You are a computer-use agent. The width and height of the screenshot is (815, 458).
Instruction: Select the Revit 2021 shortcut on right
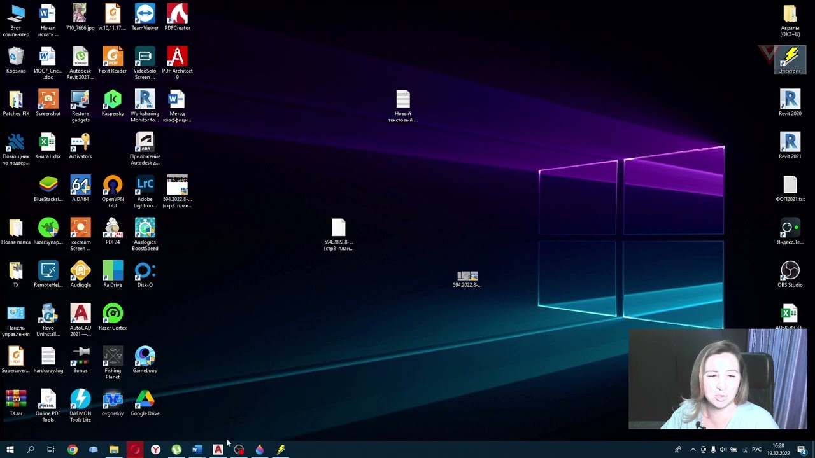790,146
